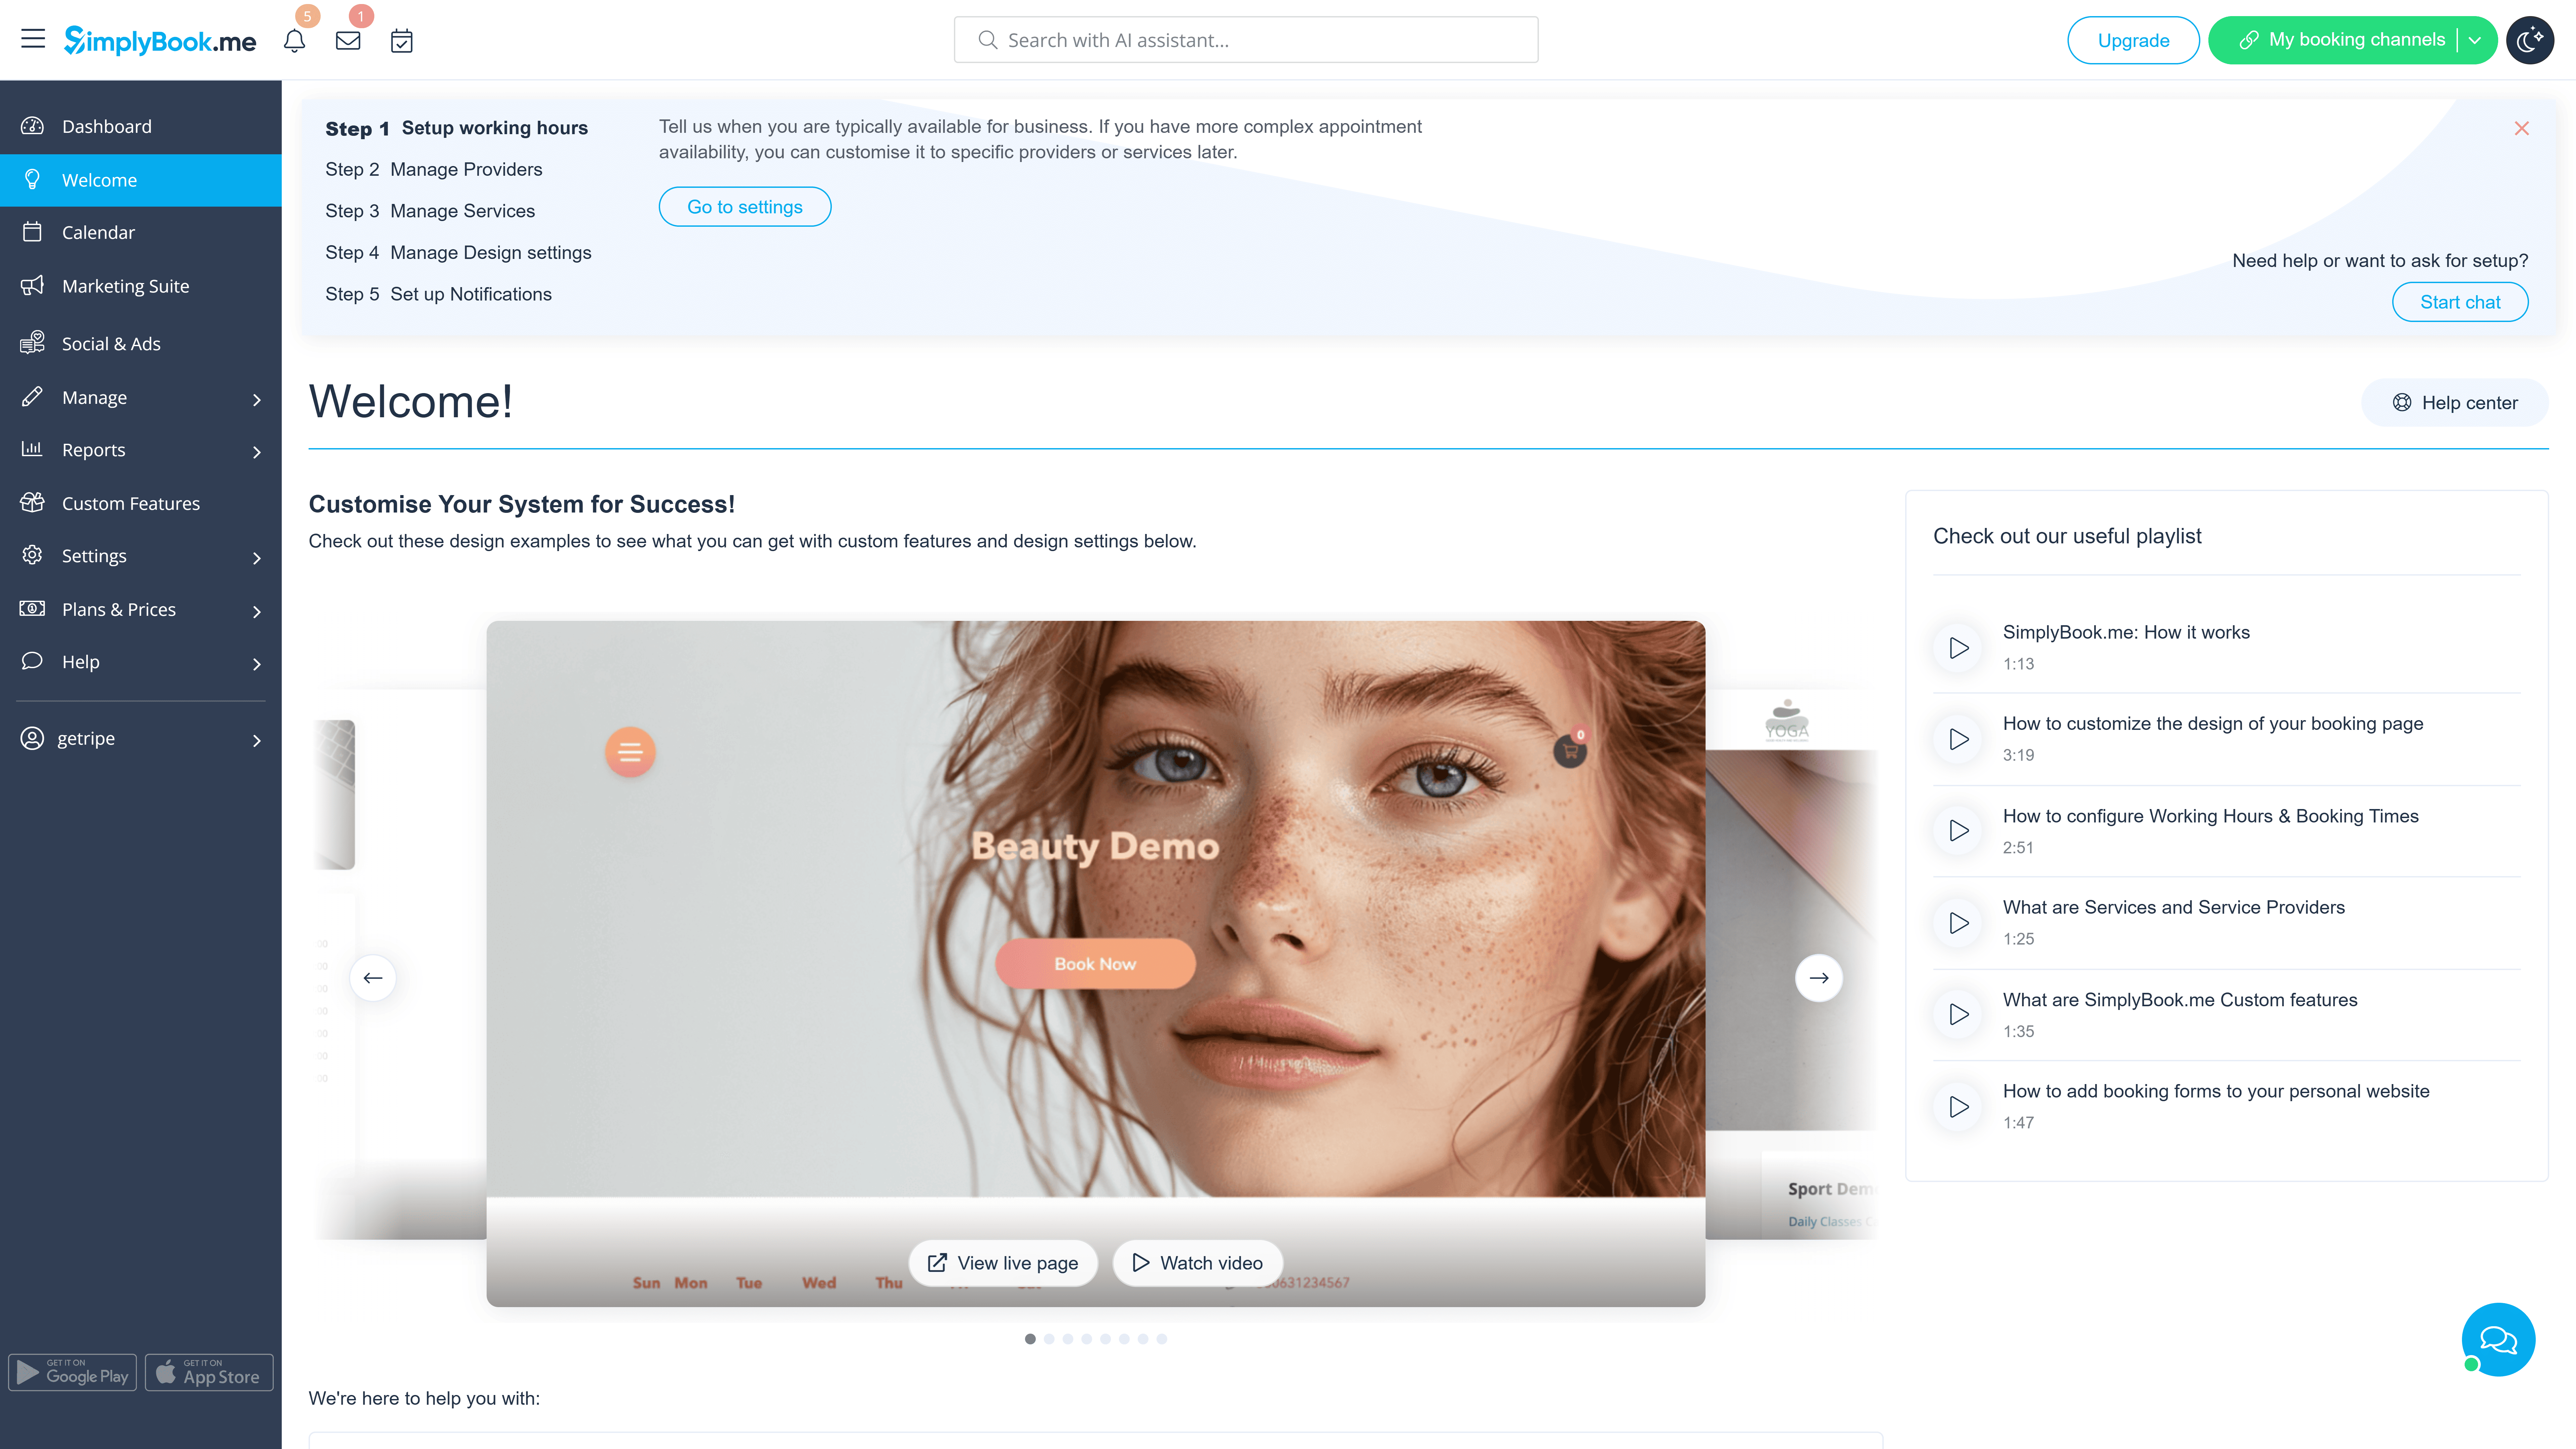The width and height of the screenshot is (2576, 1449).
Task: Open Custom Features in the sidebar
Action: click(141, 503)
